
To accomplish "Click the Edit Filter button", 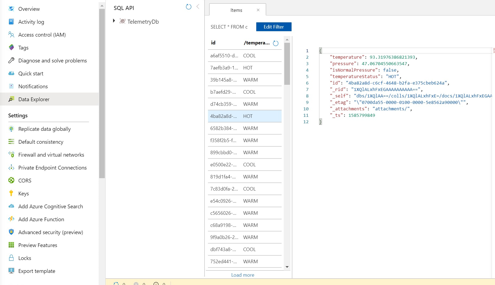I will click(274, 27).
